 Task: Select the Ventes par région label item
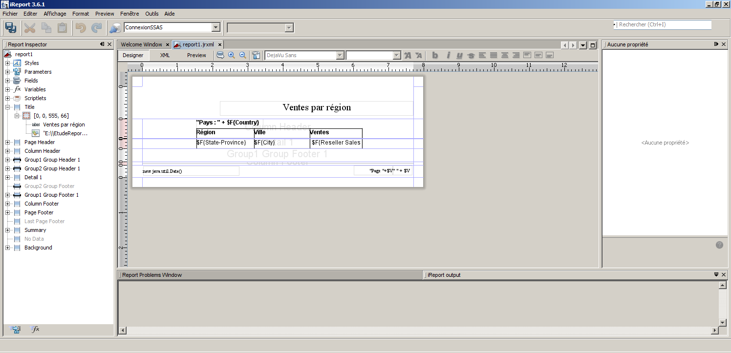[x=64, y=125]
